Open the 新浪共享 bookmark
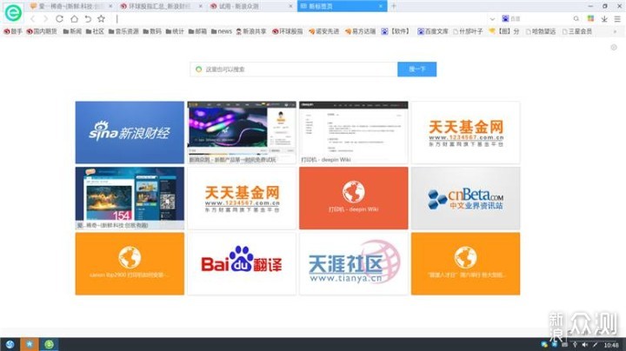Image resolution: width=626 pixels, height=351 pixels. (x=251, y=31)
